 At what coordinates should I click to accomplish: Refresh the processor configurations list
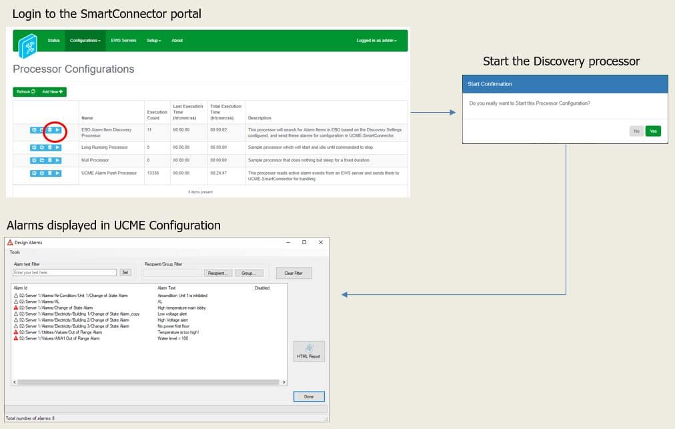click(26, 92)
